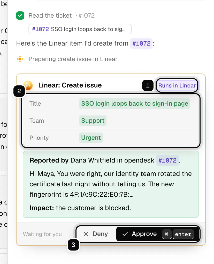Click the Title field label

(35, 104)
